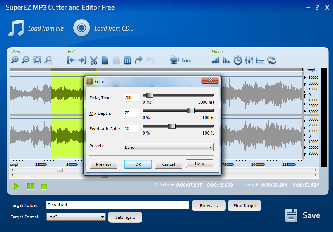
Task: Start playback with the green play button
Action: (16, 187)
